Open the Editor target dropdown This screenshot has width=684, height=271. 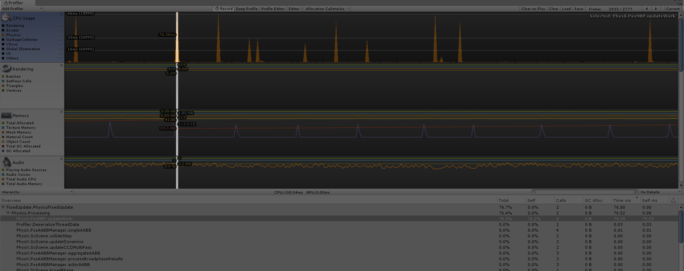[295, 9]
